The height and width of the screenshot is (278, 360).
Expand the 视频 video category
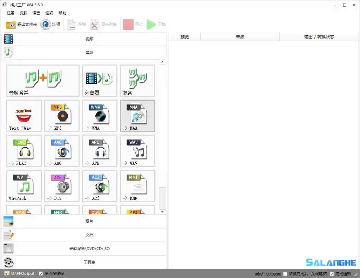[x=89, y=39]
